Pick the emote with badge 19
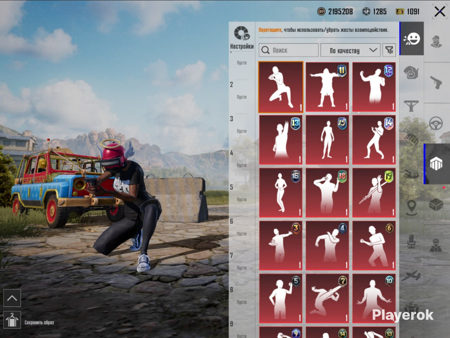The width and height of the screenshot is (450, 338). pyautogui.click(x=374, y=193)
